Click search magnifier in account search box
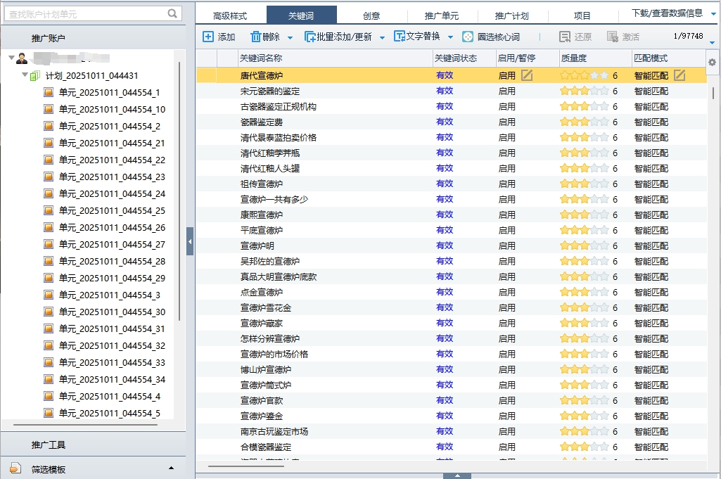The height and width of the screenshot is (479, 721). click(x=173, y=13)
